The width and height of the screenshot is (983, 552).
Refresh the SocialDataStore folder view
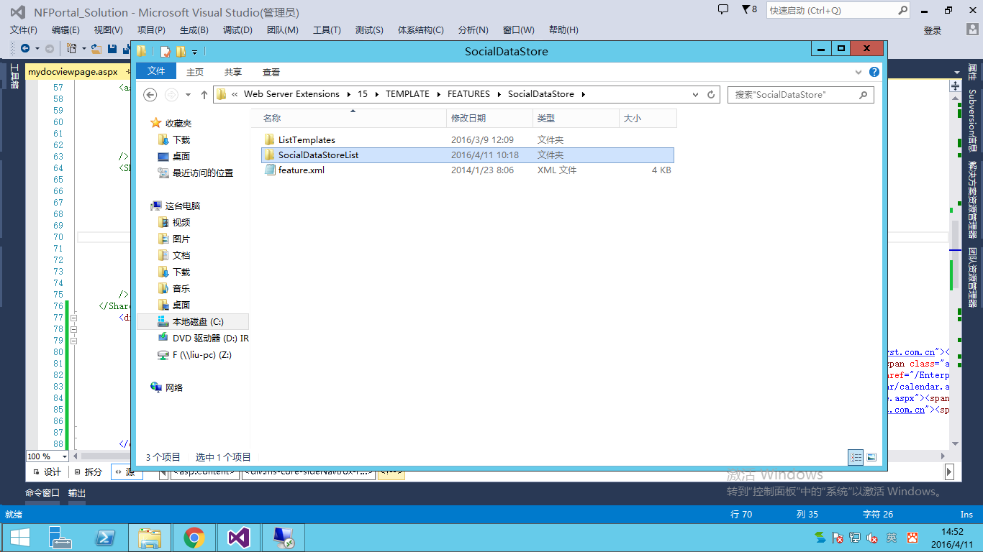coord(712,94)
